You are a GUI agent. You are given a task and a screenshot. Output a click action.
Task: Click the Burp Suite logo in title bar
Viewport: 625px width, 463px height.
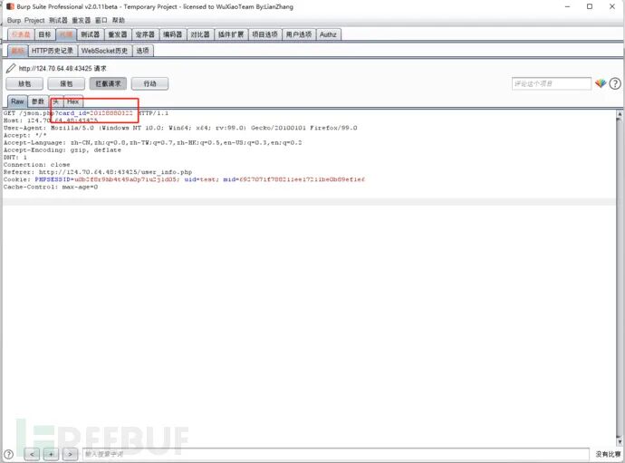[10, 6]
